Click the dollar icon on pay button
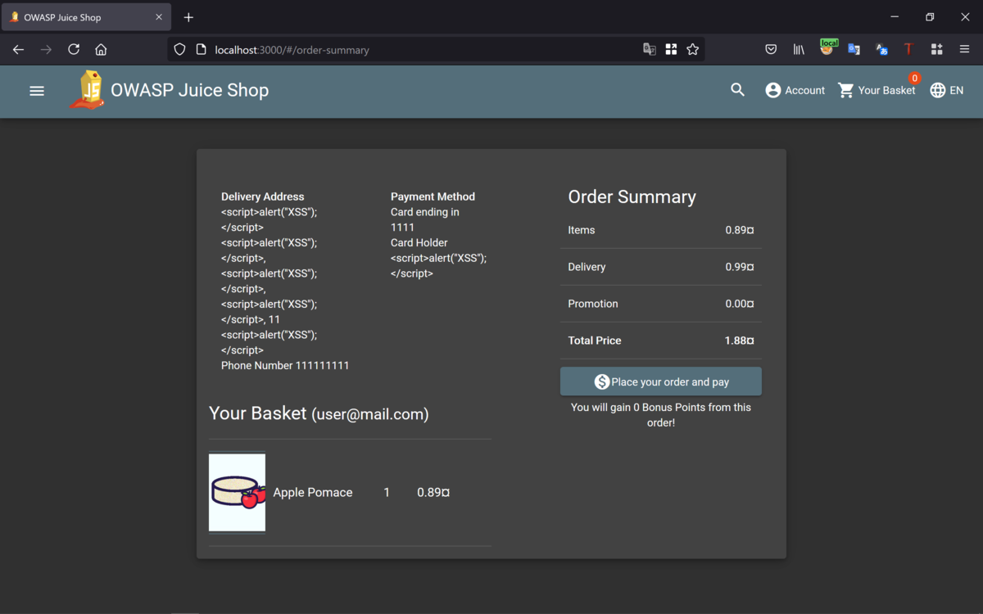 point(602,381)
